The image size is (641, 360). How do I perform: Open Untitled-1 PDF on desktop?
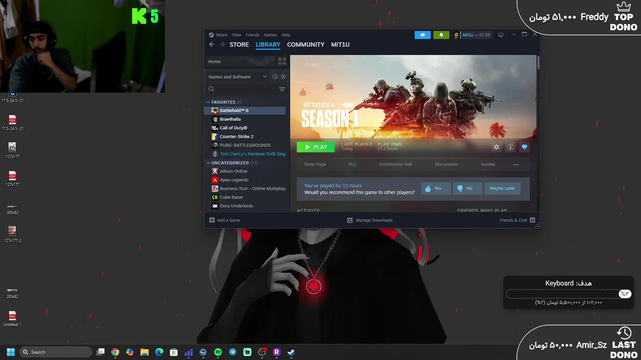click(x=13, y=318)
